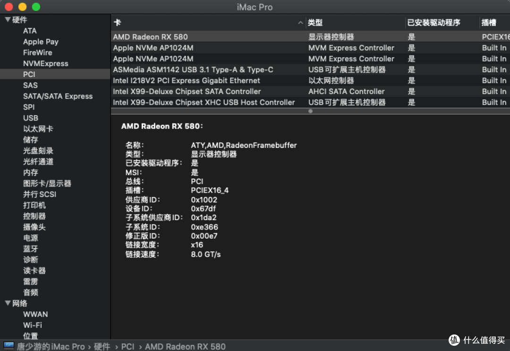
Task: Open 储存 storage entry
Action: coord(31,140)
